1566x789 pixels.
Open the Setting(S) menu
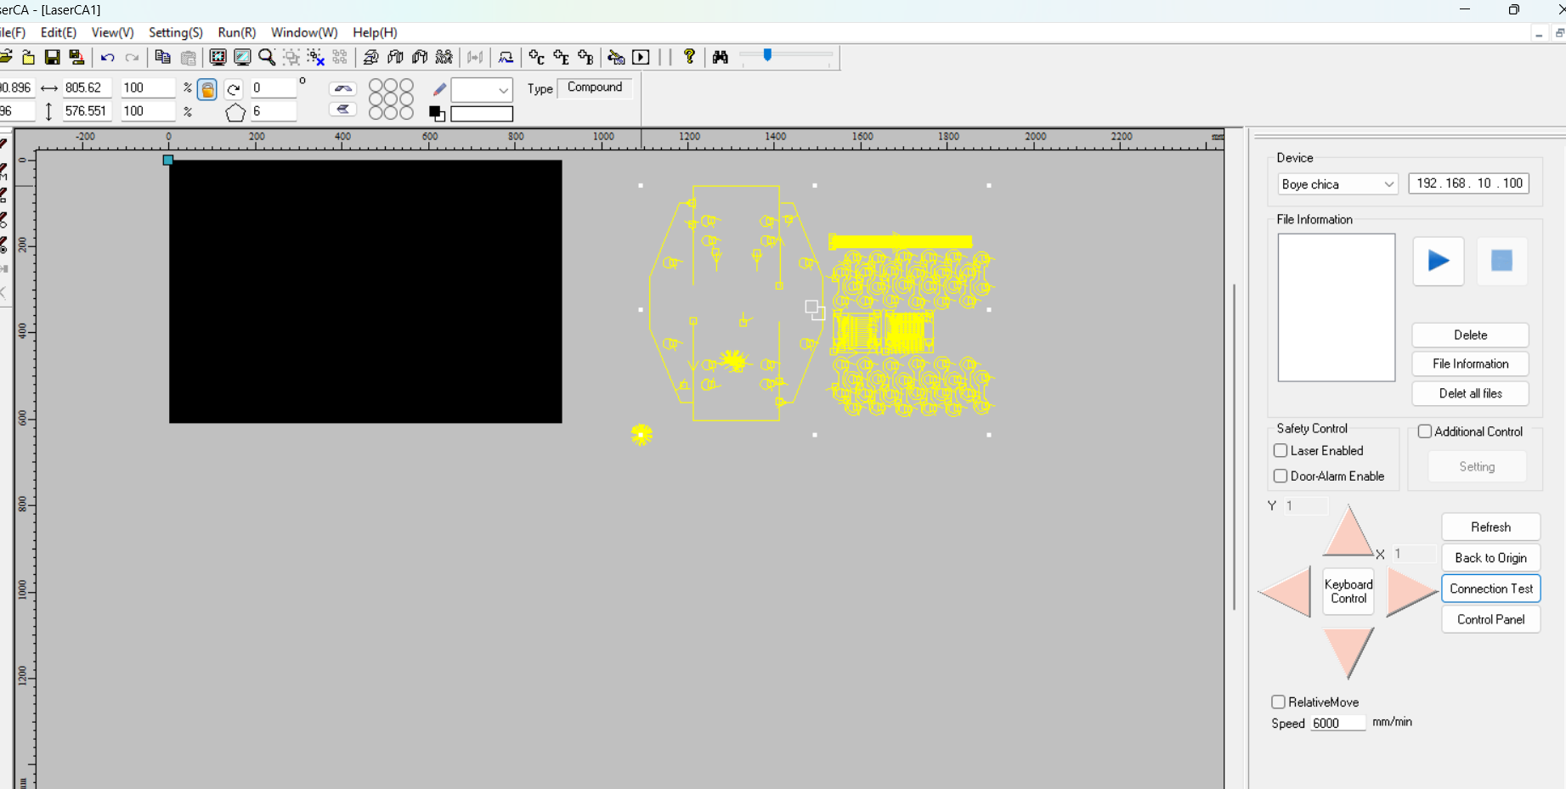[x=175, y=32]
